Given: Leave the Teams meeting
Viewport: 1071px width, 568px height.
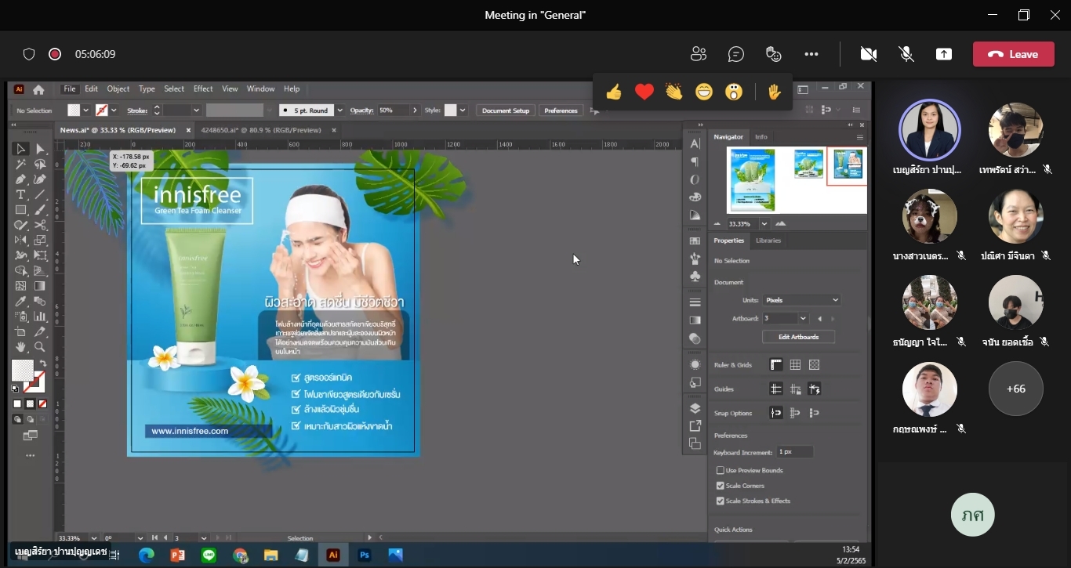Looking at the screenshot, I should tap(1013, 54).
